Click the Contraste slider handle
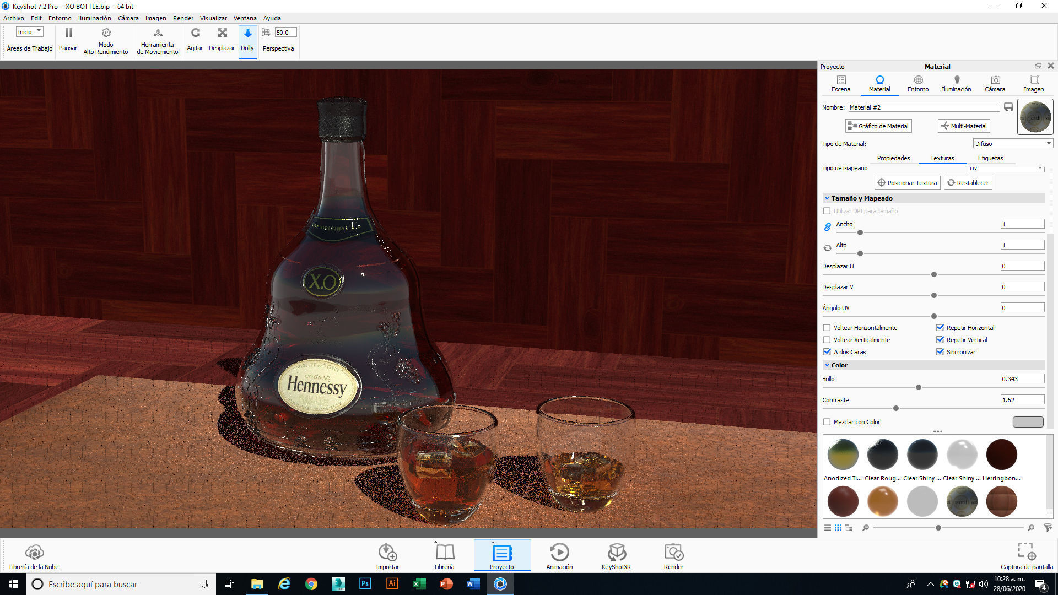 coord(896,409)
